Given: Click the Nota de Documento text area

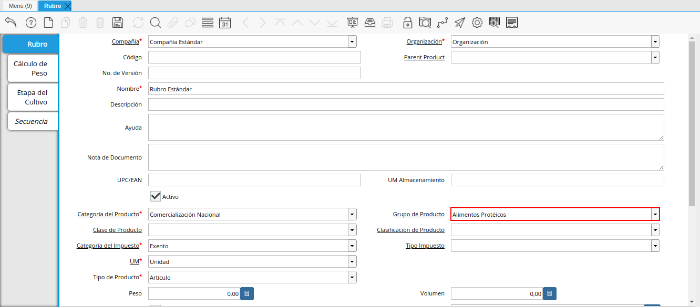Looking at the screenshot, I should coord(406,157).
